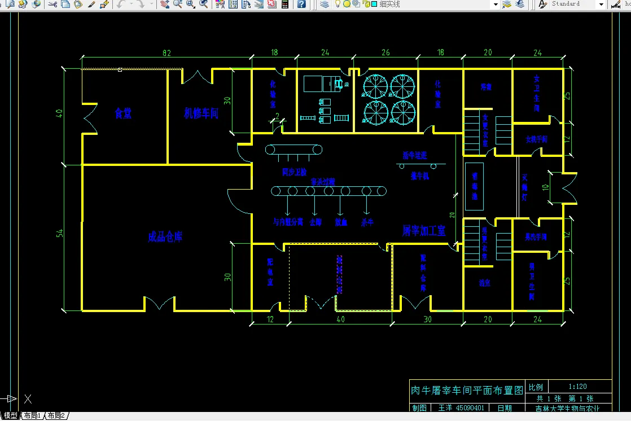This screenshot has width=631, height=421.
Task: Click the Redo arrow
Action: pyautogui.click(x=141, y=4)
